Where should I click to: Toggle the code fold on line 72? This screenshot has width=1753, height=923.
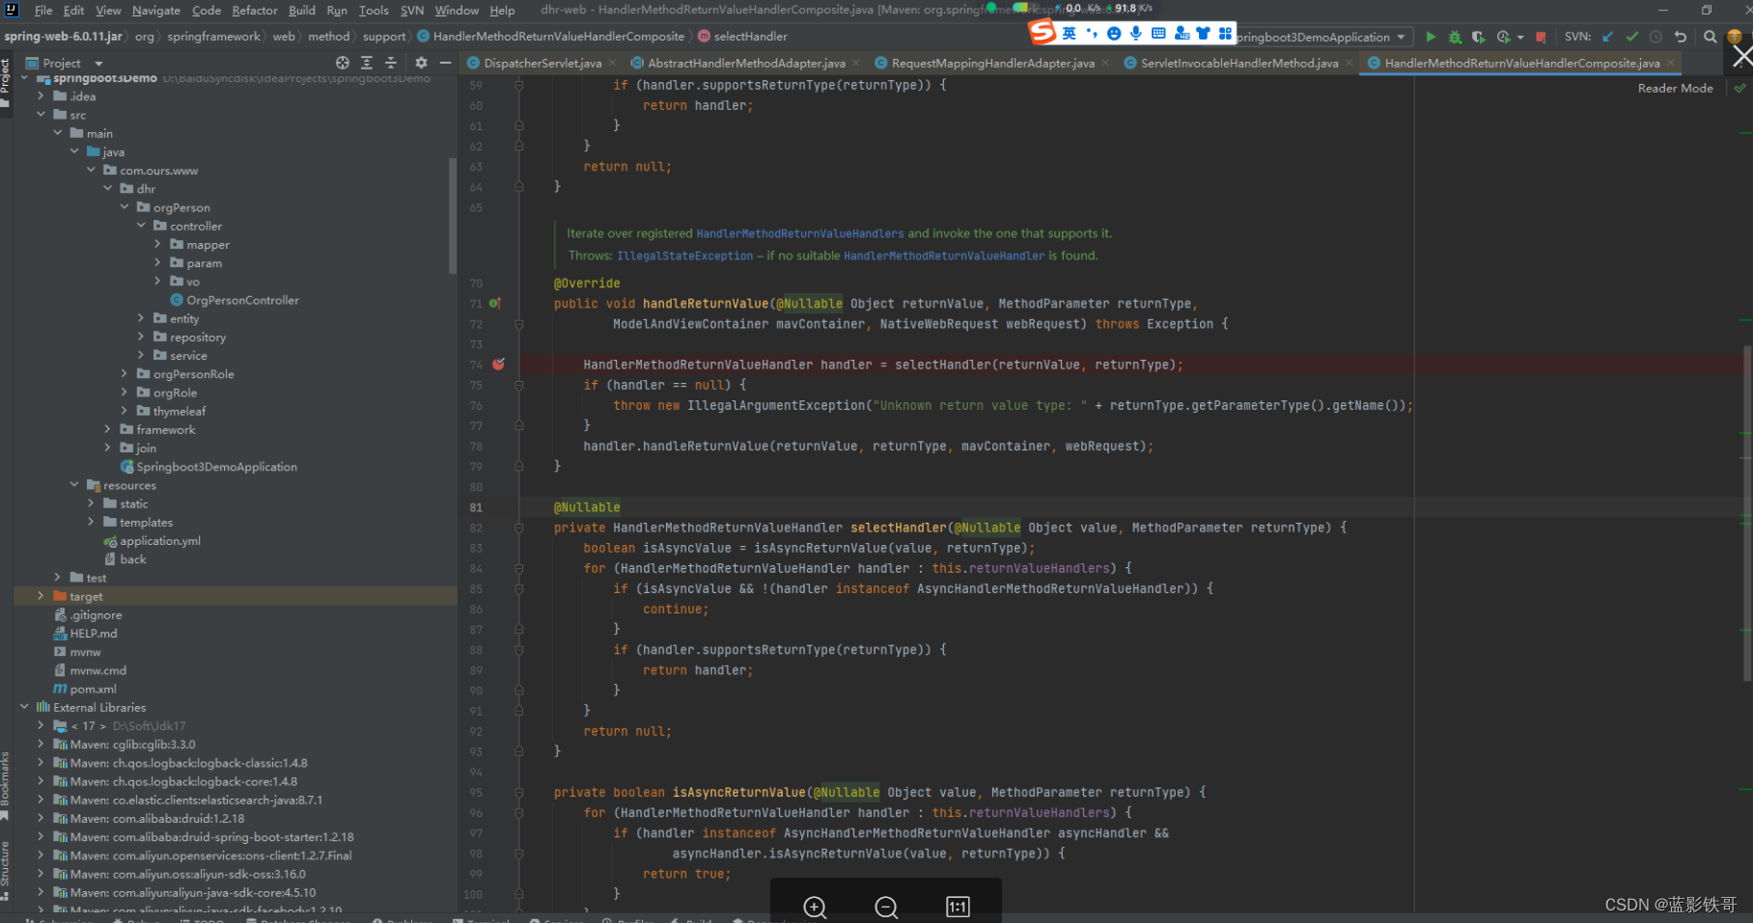(x=519, y=324)
